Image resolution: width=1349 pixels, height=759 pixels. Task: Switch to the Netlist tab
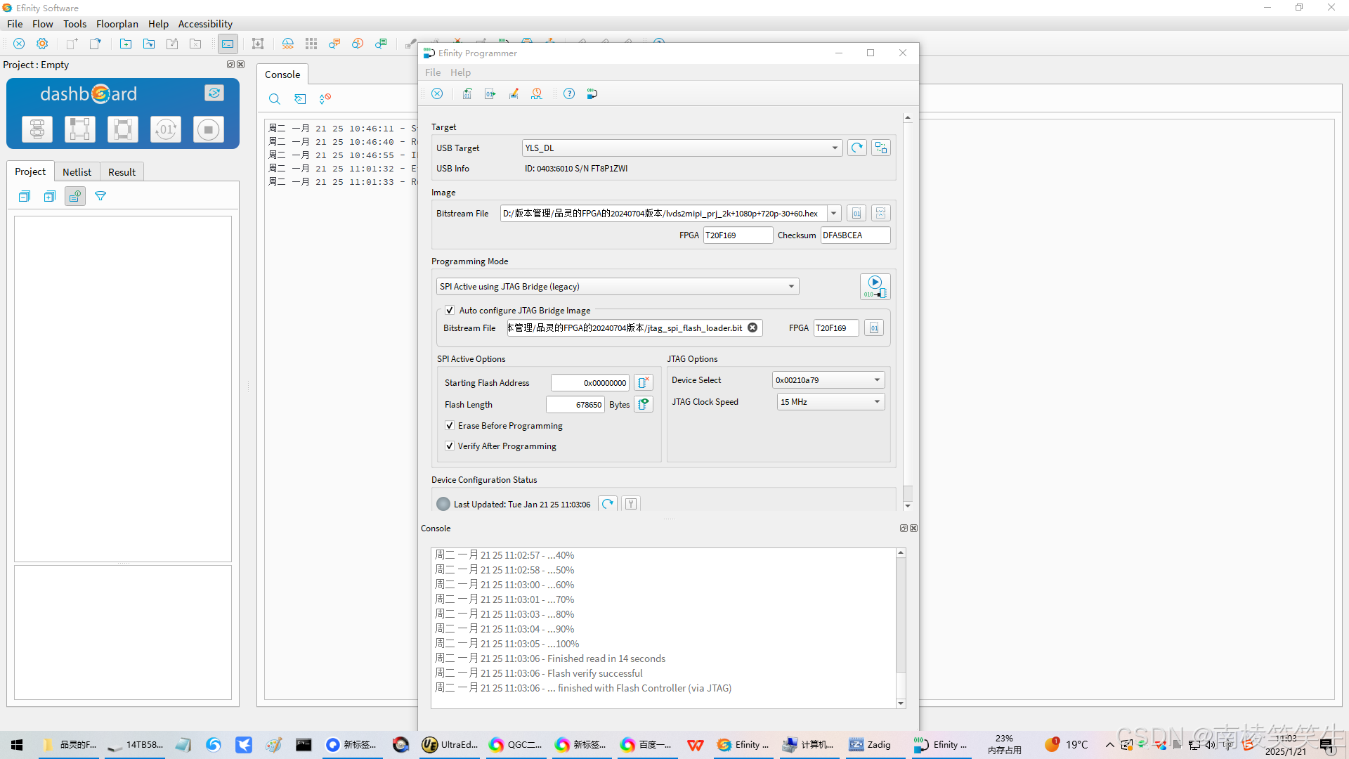[x=77, y=171]
